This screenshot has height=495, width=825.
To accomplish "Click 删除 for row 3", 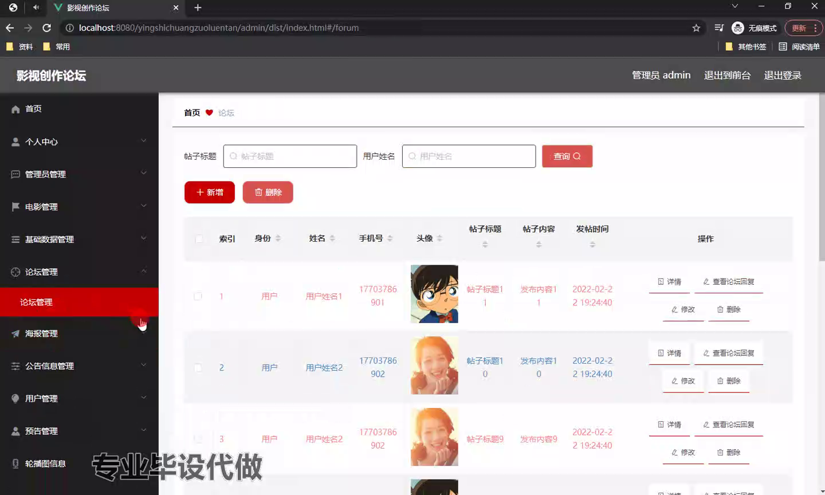I will click(x=729, y=453).
